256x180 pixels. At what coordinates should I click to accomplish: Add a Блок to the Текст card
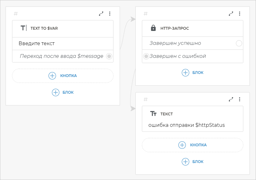(193, 162)
